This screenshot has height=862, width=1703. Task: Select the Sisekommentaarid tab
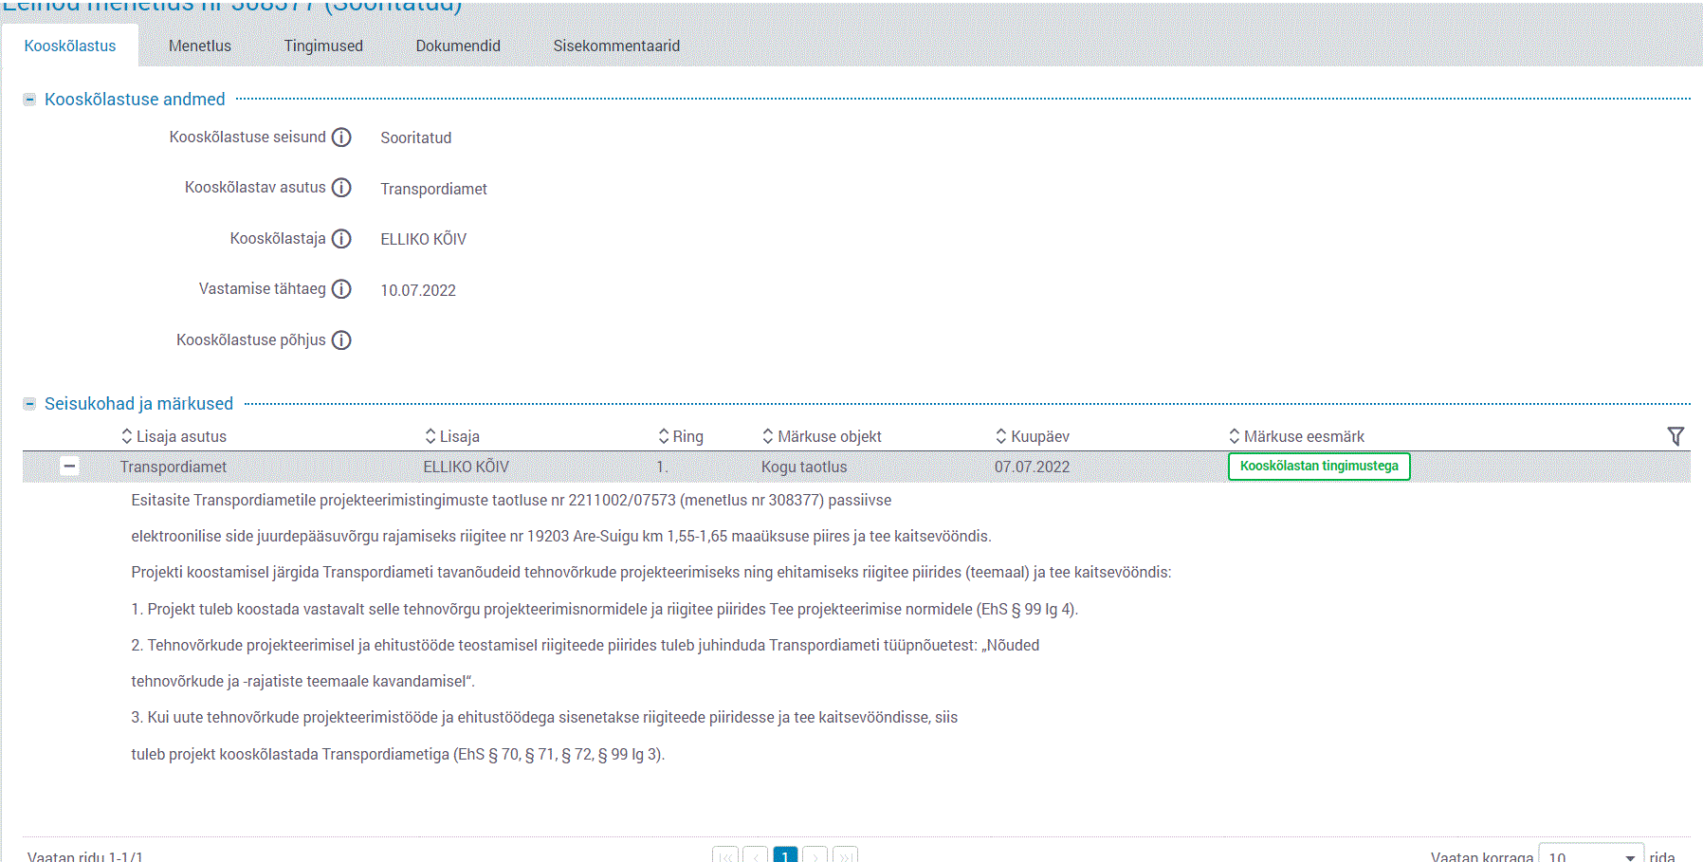(x=616, y=46)
